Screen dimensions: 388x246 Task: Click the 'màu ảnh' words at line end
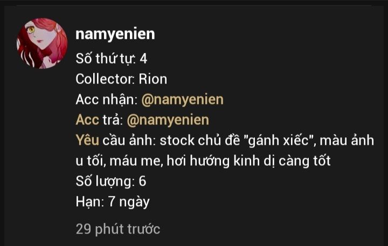pos(347,140)
